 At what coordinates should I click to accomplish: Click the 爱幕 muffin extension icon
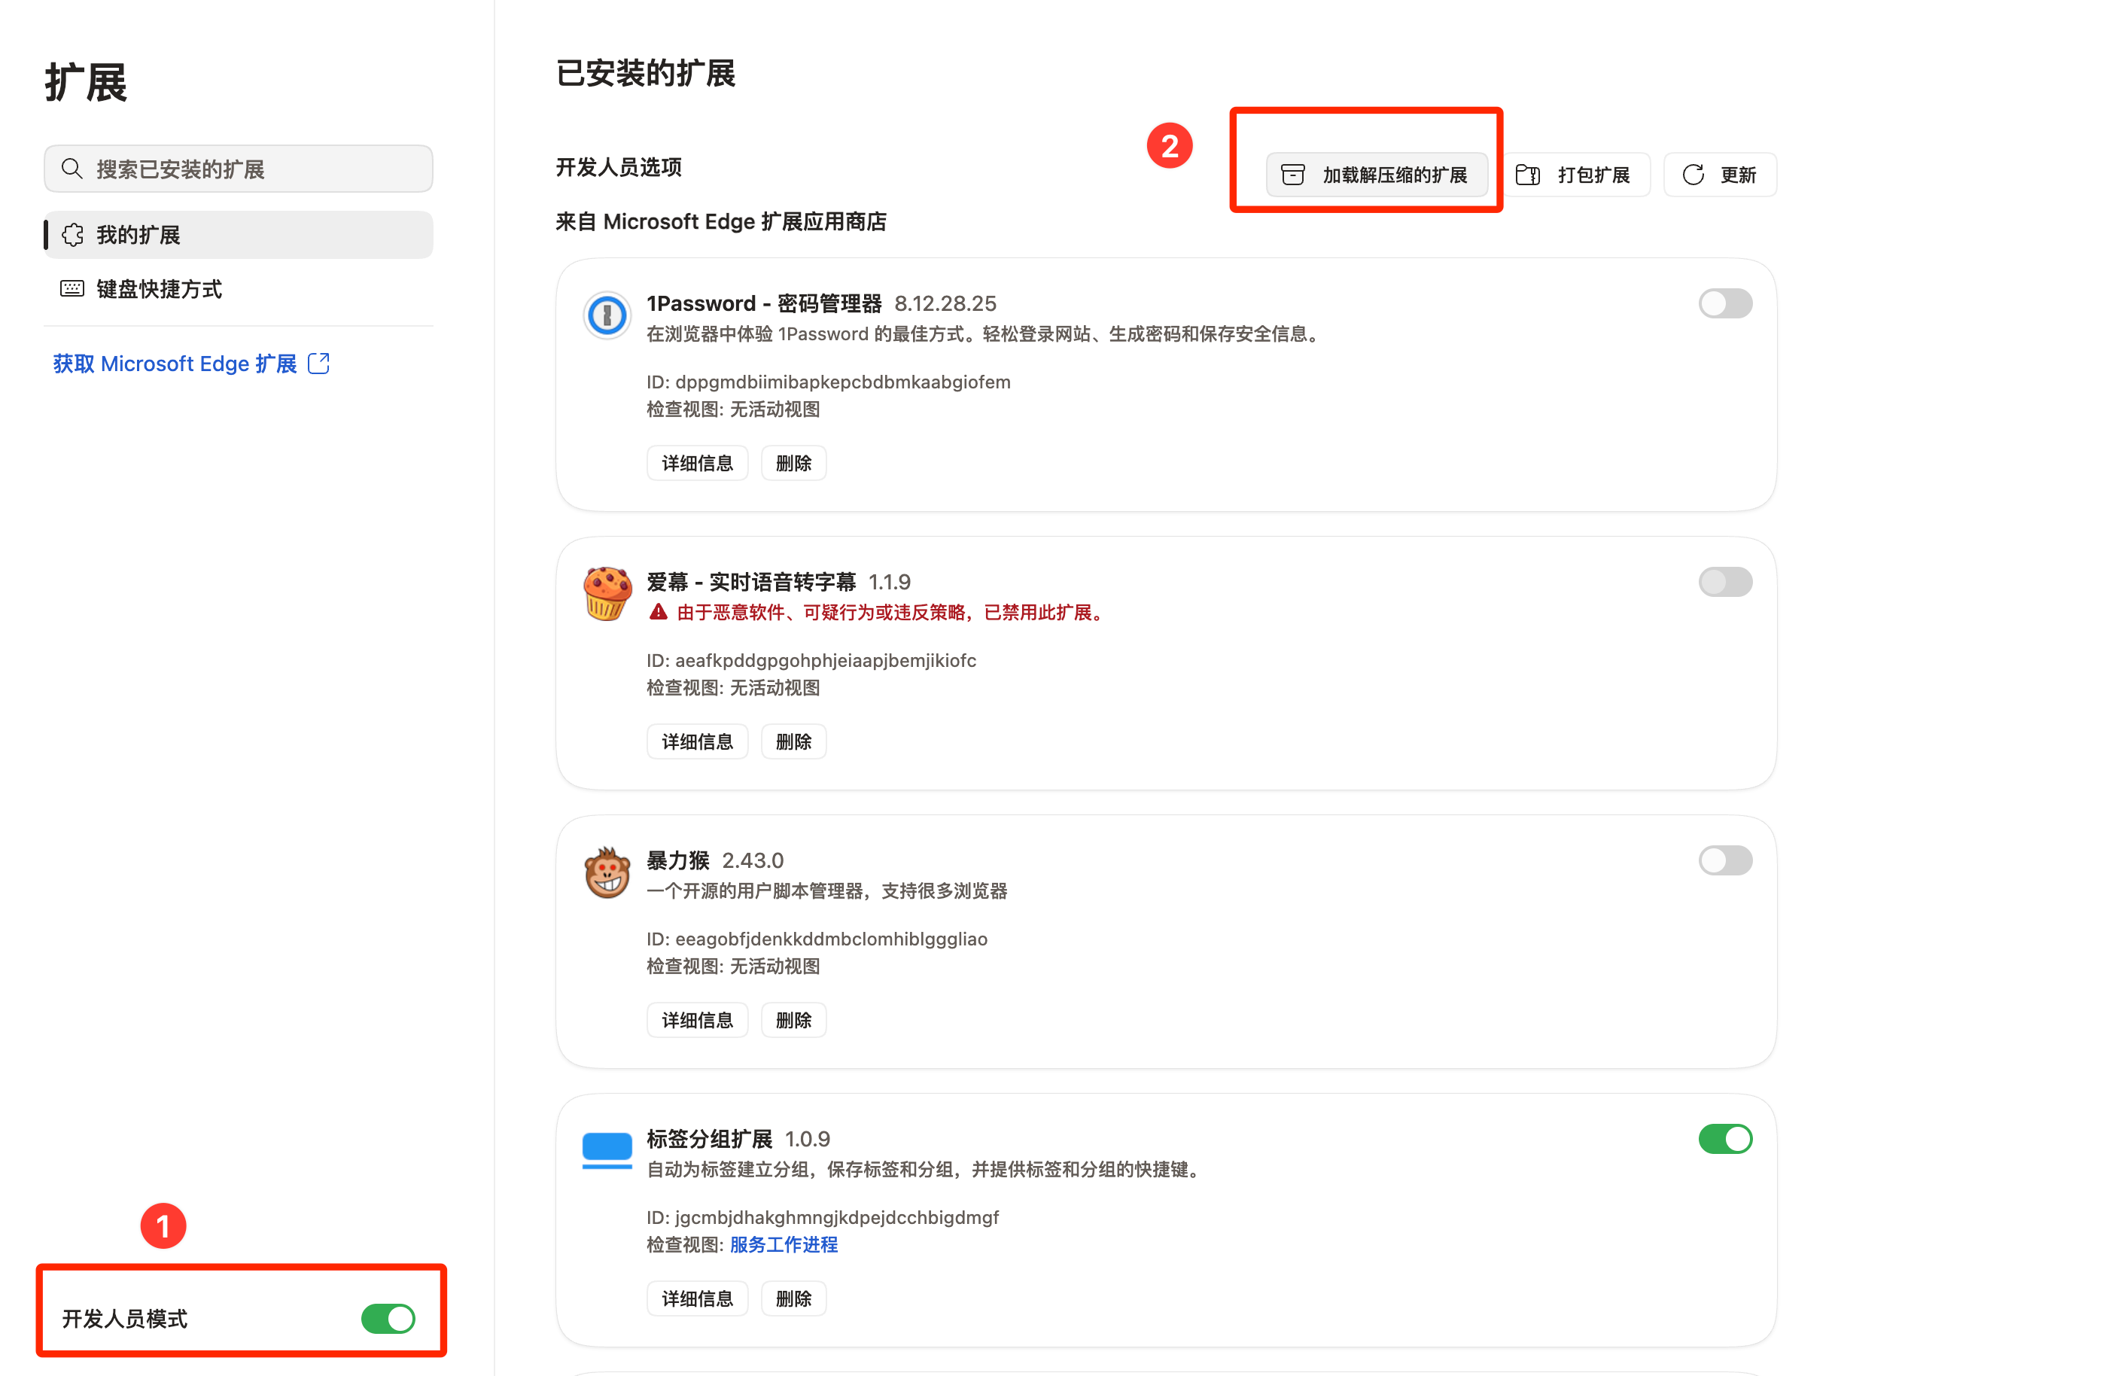(607, 593)
